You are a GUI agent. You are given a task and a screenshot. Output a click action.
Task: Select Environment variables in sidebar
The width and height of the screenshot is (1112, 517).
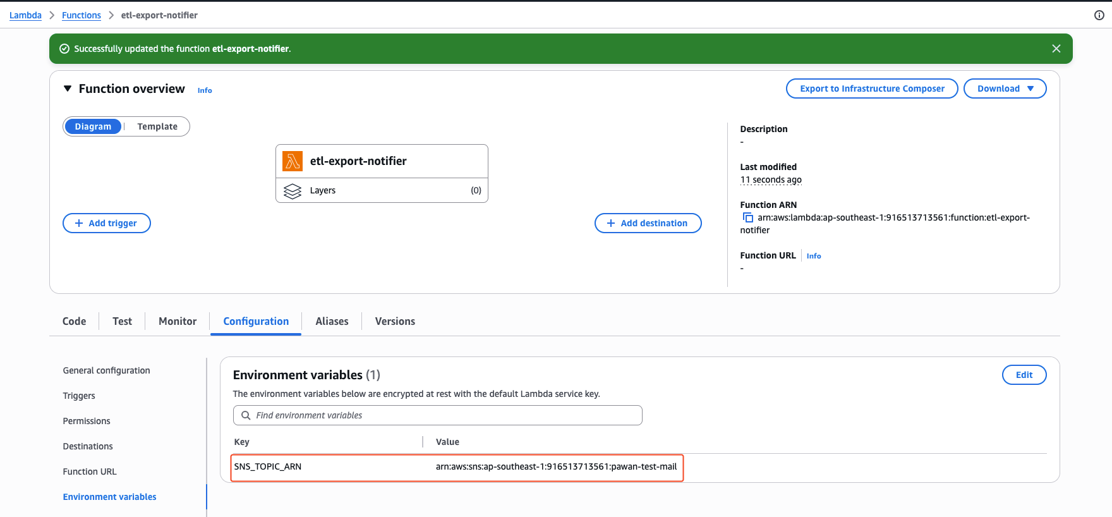tap(109, 497)
